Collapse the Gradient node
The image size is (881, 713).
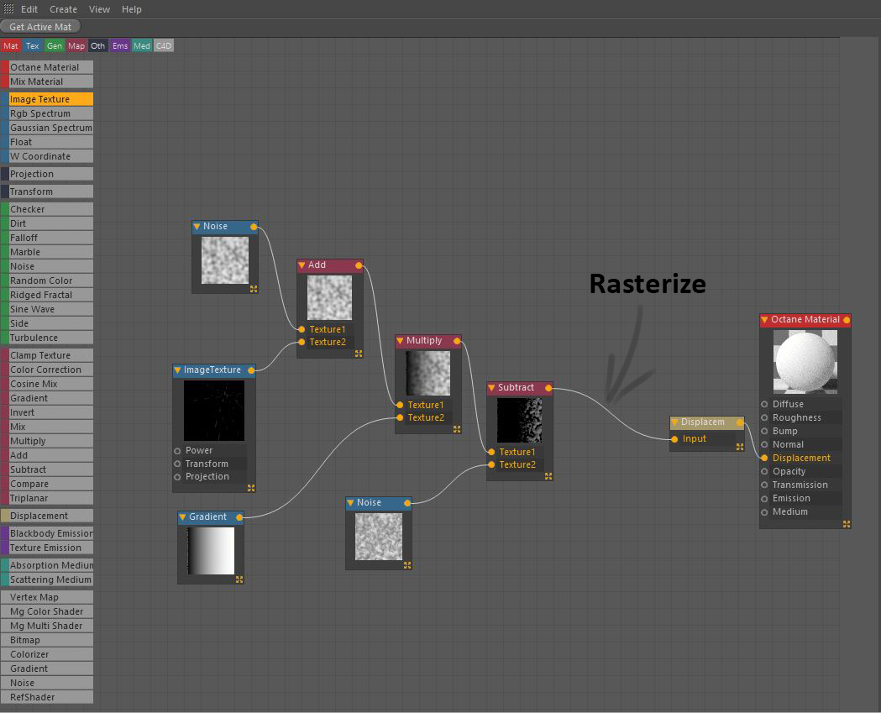(x=182, y=517)
